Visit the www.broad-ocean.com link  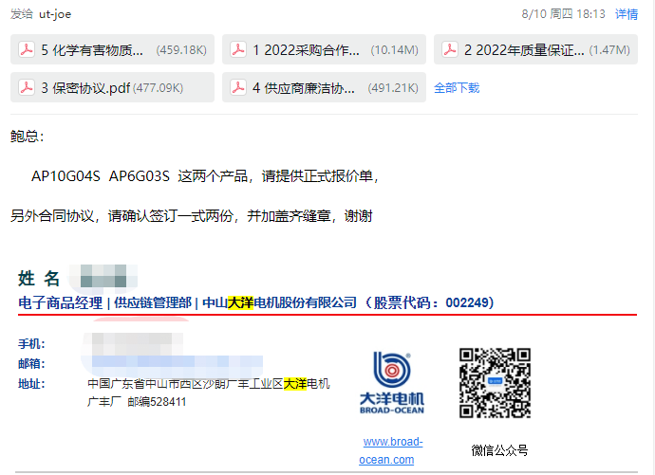pyautogui.click(x=392, y=450)
